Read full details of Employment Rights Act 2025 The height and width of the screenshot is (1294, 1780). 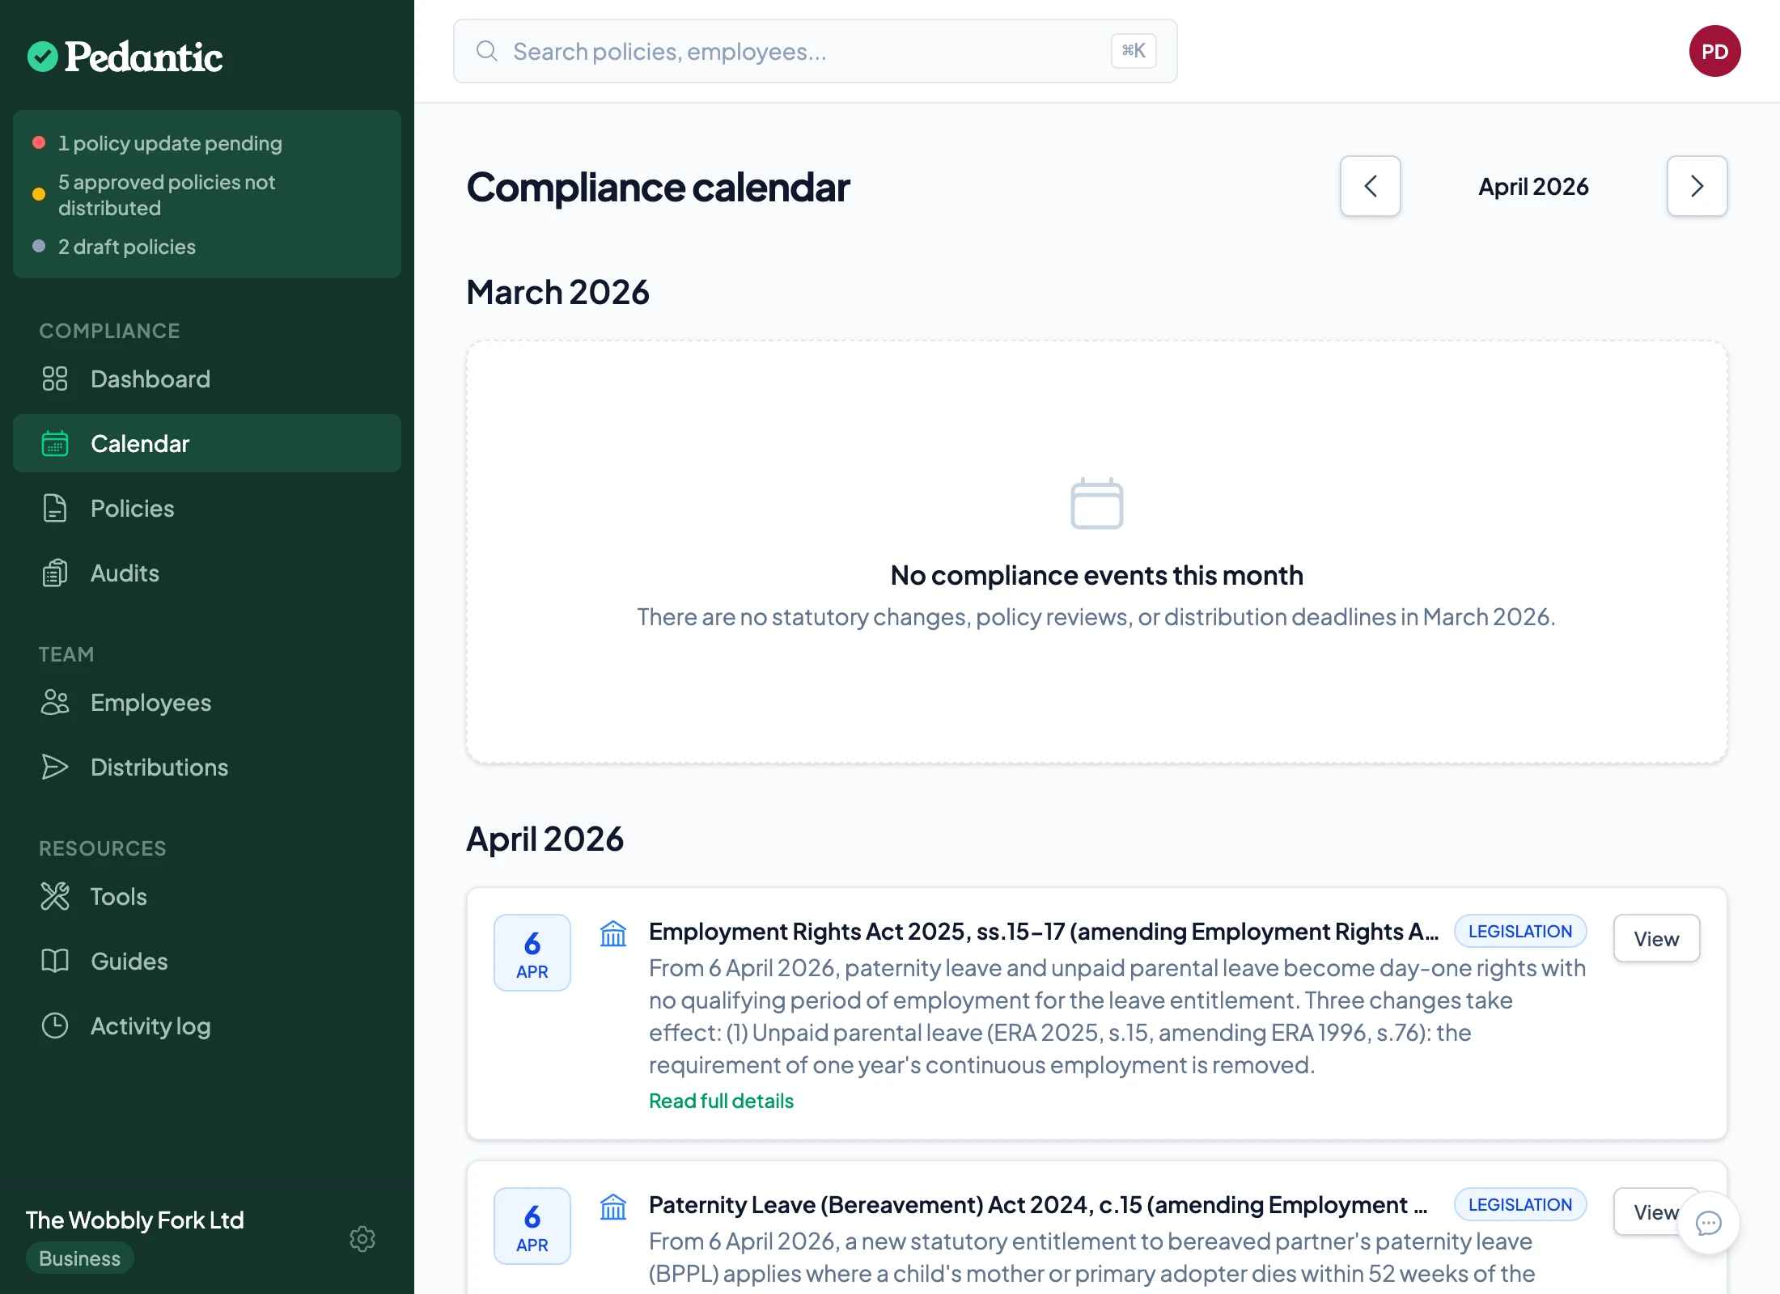(720, 1100)
